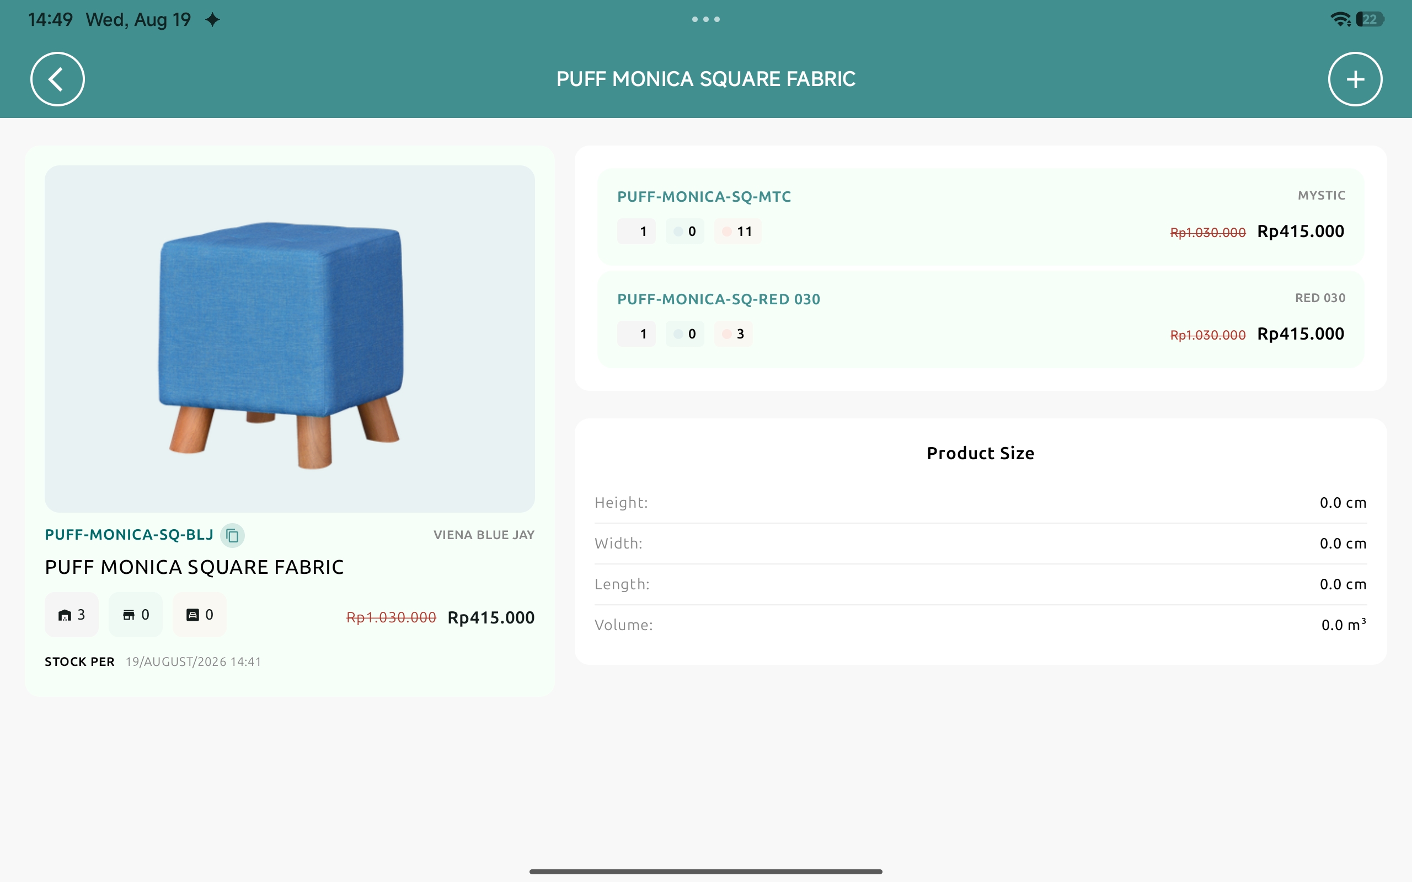Tap the PUFF-MONICA-SQ-BLJ code text
Image resolution: width=1412 pixels, height=882 pixels.
129,535
